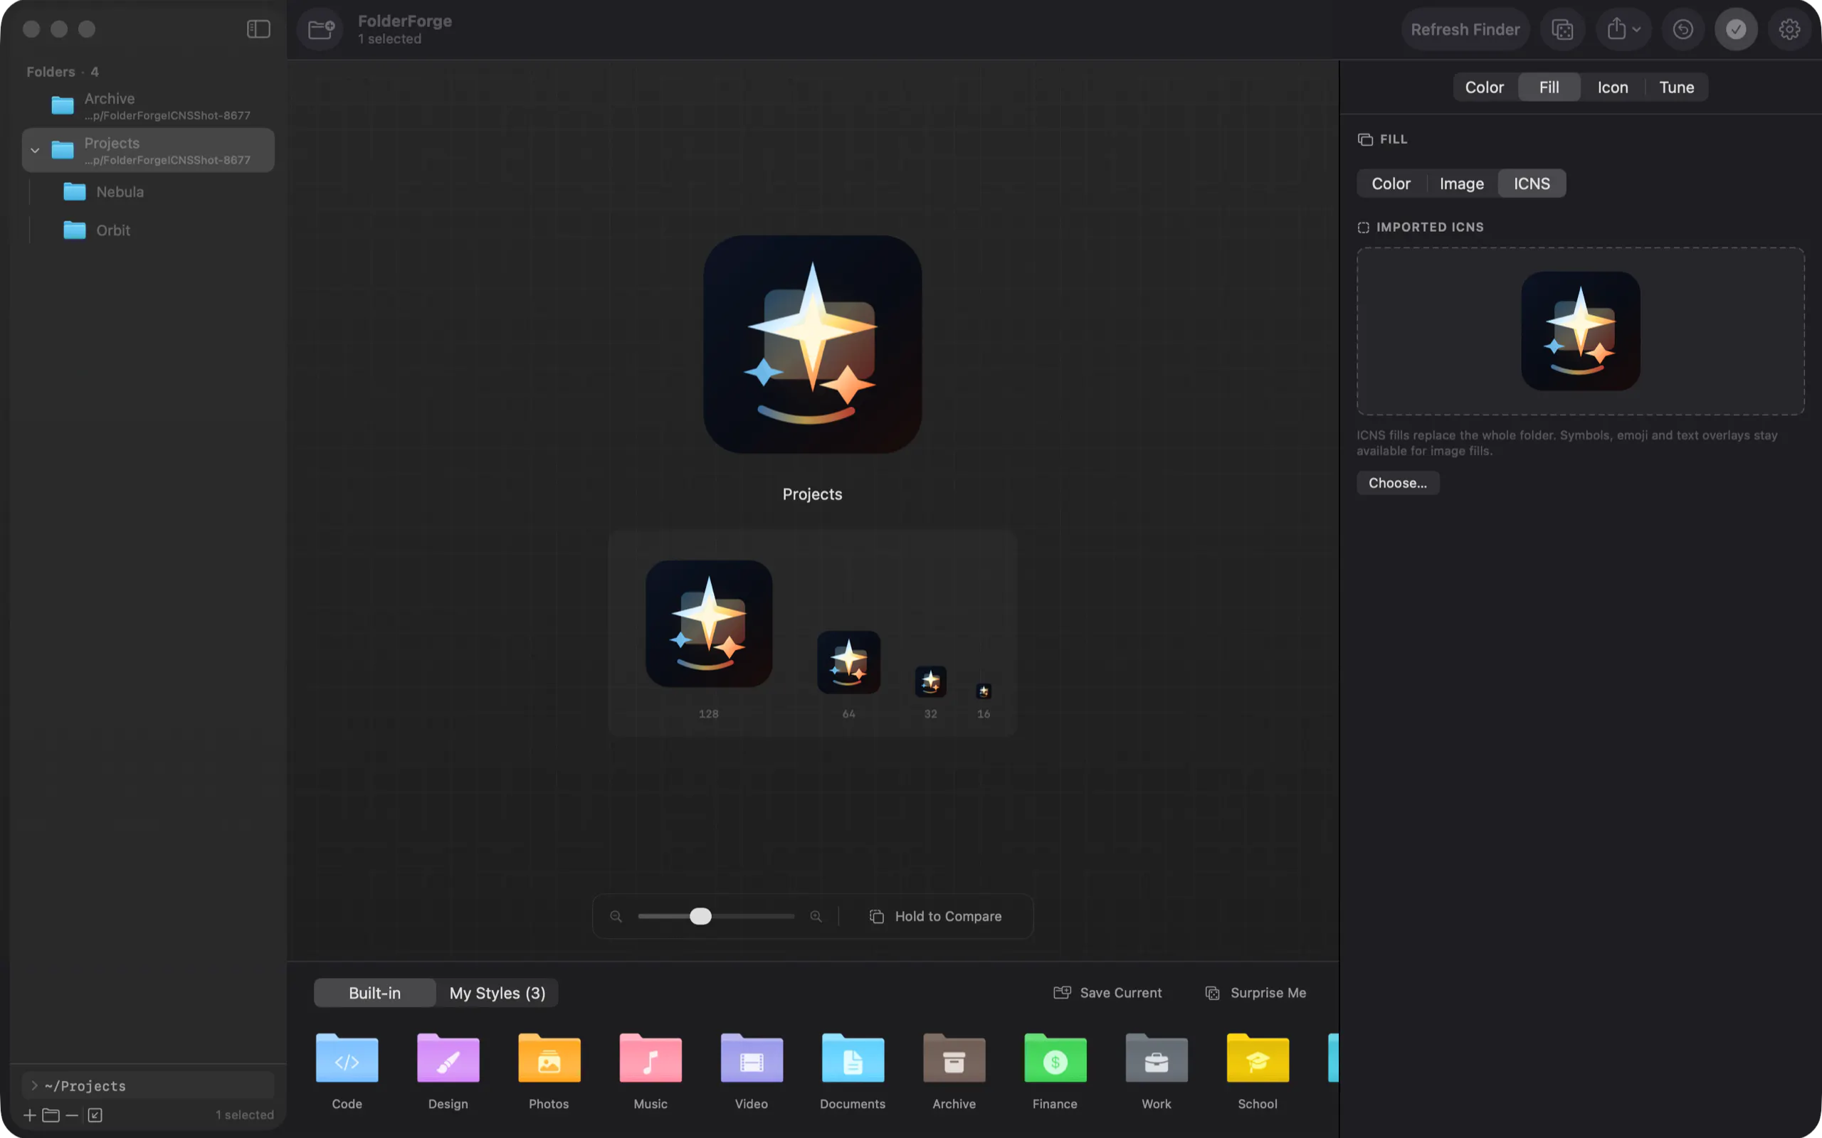
Task: Click Hold to Compare button
Action: (x=936, y=916)
